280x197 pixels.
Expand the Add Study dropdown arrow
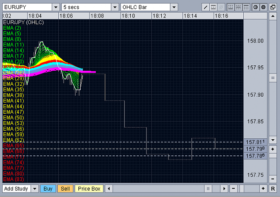[35, 188]
